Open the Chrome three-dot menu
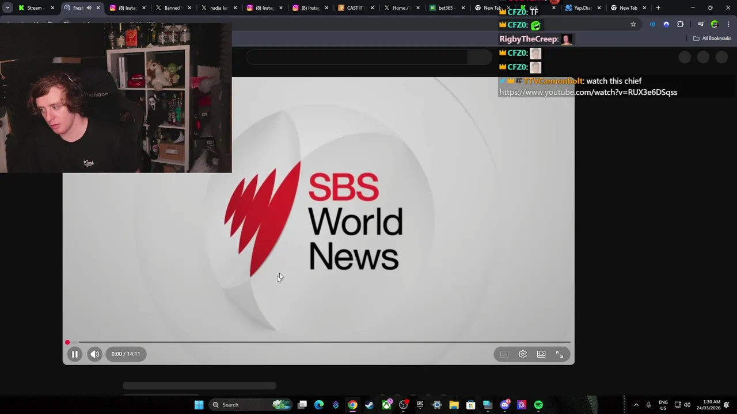Viewport: 737px width, 414px height. point(728,24)
